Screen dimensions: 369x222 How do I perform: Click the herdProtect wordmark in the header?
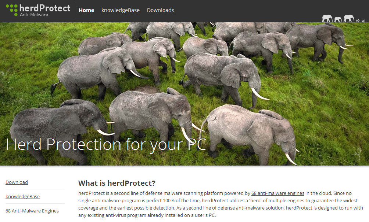[x=45, y=8]
